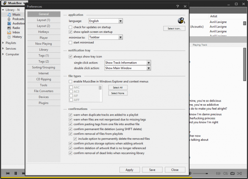This screenshot has width=248, height=179.
Task: Toggle confirm removal of files from playlists
Action: pos(70,134)
